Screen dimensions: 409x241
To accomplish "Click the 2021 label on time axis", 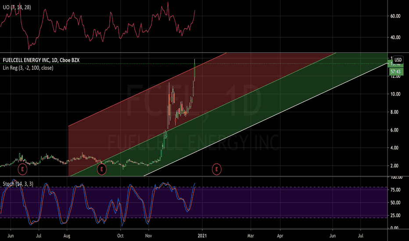I will 202,236.
